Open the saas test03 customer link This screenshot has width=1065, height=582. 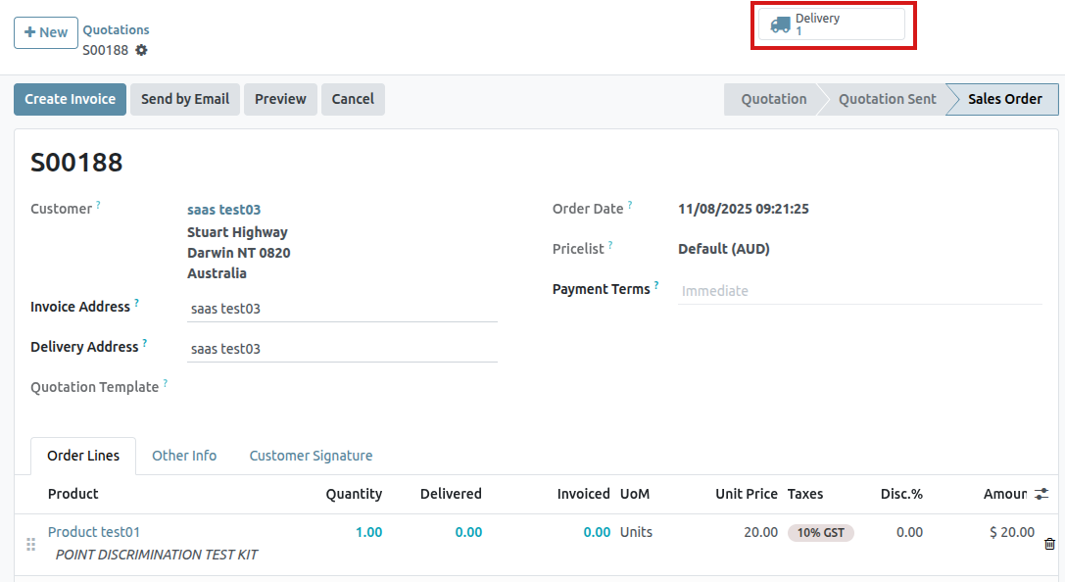pyautogui.click(x=223, y=210)
